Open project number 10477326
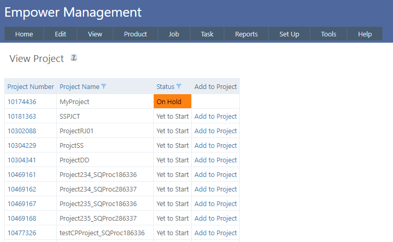The height and width of the screenshot is (242, 393). tap(22, 233)
